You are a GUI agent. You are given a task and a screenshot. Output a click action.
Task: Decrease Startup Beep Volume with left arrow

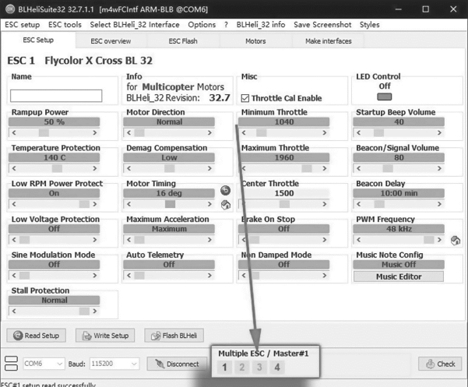(358, 133)
